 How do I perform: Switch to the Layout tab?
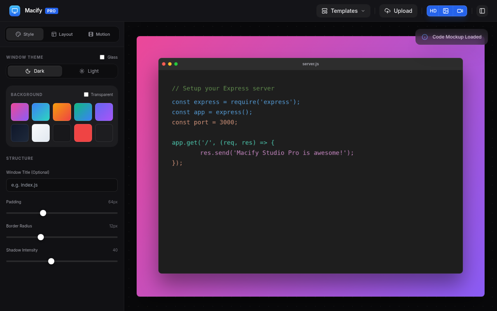pos(62,34)
